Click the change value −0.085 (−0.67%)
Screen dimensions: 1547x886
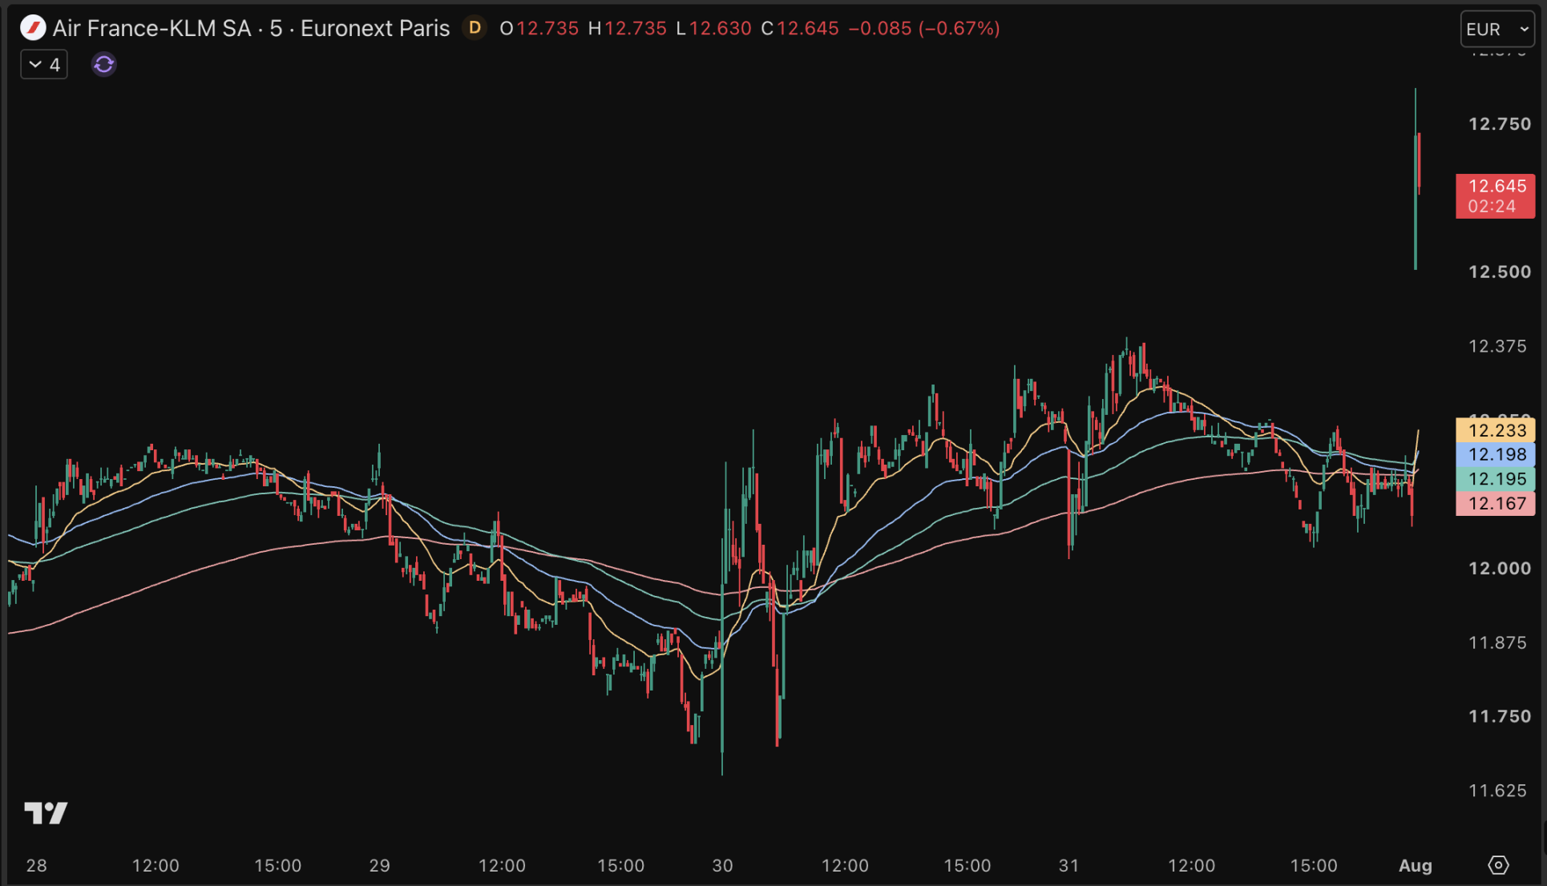(924, 28)
